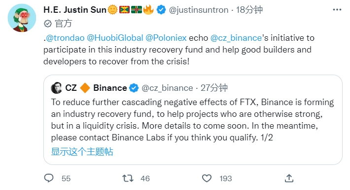Click the CZ Binance quoted author name
Image resolution: width=350 pixels, height=190 pixels.
[96, 88]
